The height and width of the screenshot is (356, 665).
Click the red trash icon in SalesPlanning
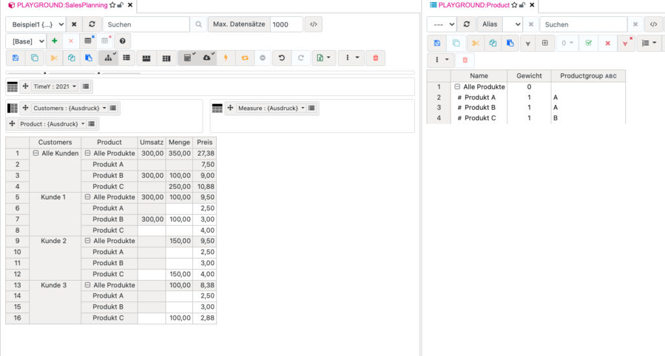click(x=375, y=58)
